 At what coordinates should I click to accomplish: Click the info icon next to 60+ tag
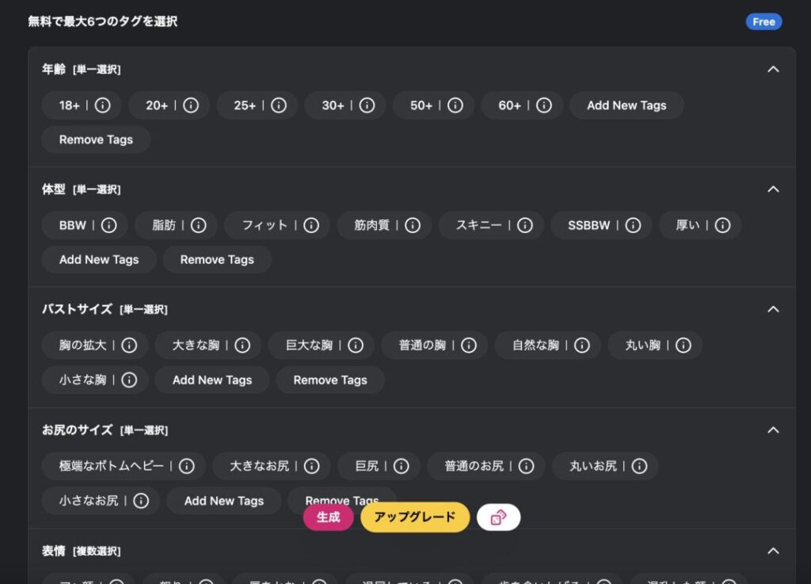tap(543, 105)
